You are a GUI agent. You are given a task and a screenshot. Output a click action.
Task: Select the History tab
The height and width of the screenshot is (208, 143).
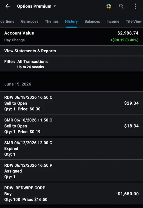(71, 21)
